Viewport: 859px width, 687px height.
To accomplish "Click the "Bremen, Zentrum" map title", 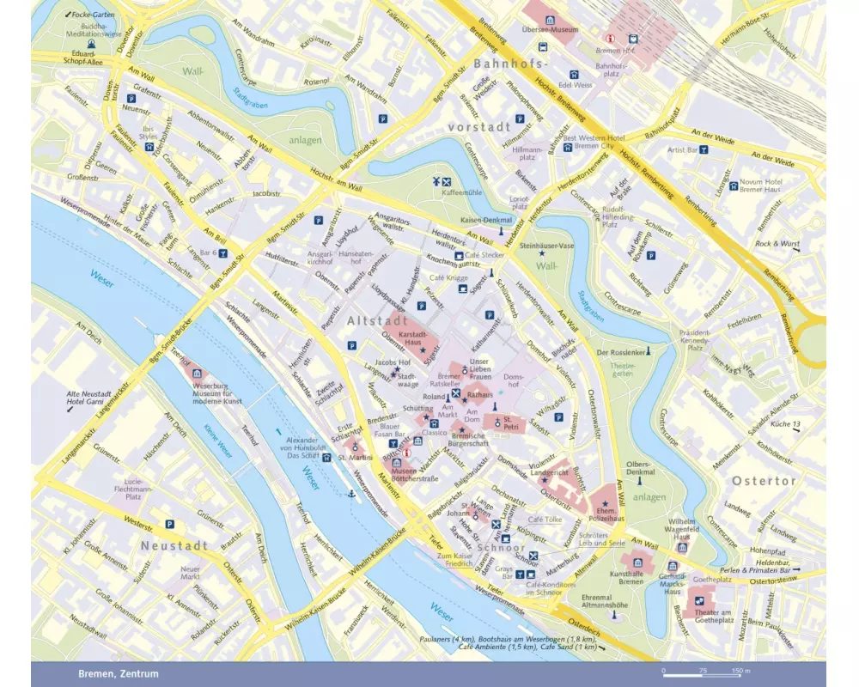I will (118, 674).
